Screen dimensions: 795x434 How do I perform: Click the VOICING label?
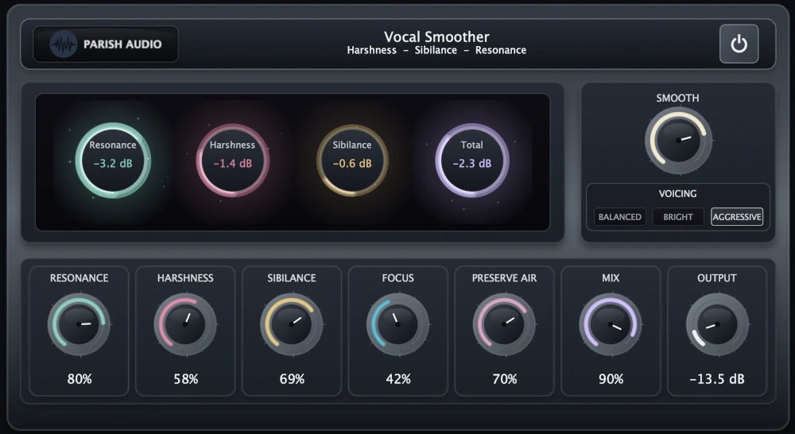[678, 194]
